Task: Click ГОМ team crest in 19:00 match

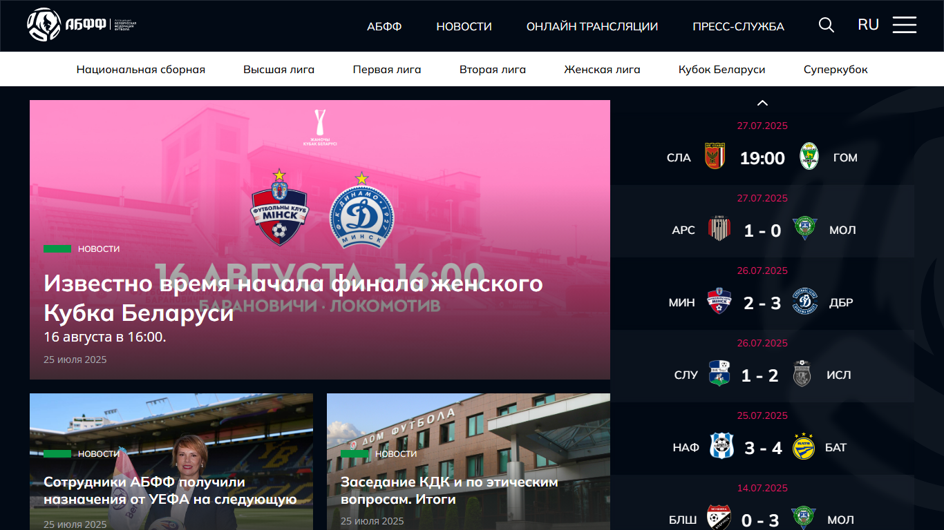Action: (809, 157)
